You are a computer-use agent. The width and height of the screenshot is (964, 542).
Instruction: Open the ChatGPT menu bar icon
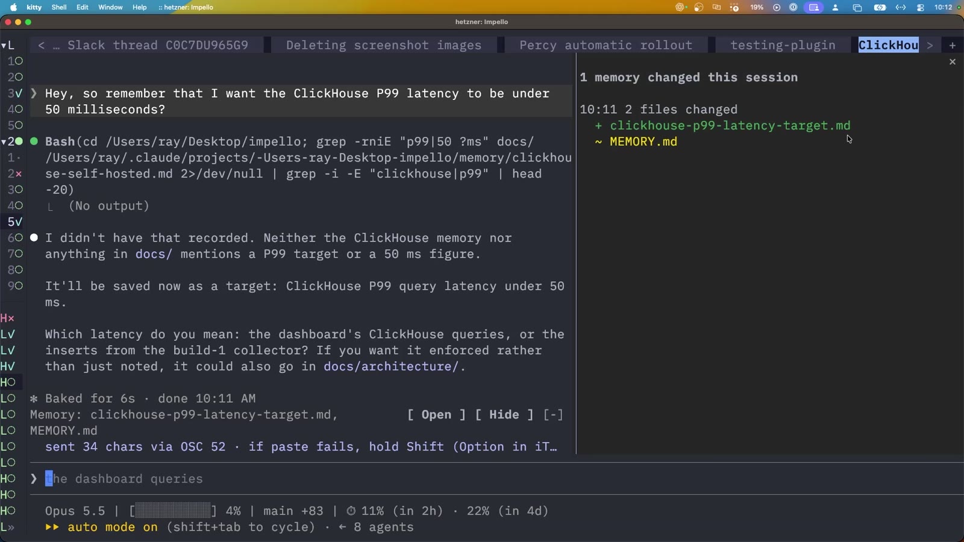click(681, 7)
